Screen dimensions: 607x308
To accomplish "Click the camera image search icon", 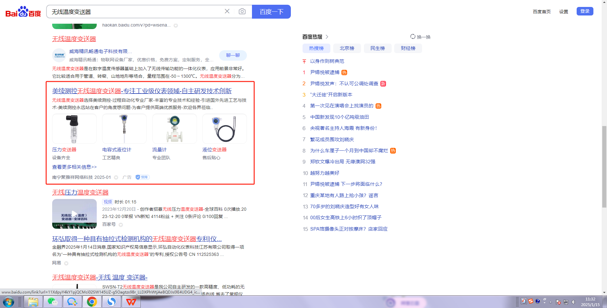I will 242,12.
